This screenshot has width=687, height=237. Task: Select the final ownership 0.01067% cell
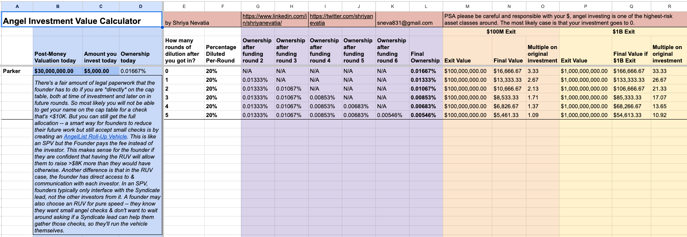(x=426, y=89)
